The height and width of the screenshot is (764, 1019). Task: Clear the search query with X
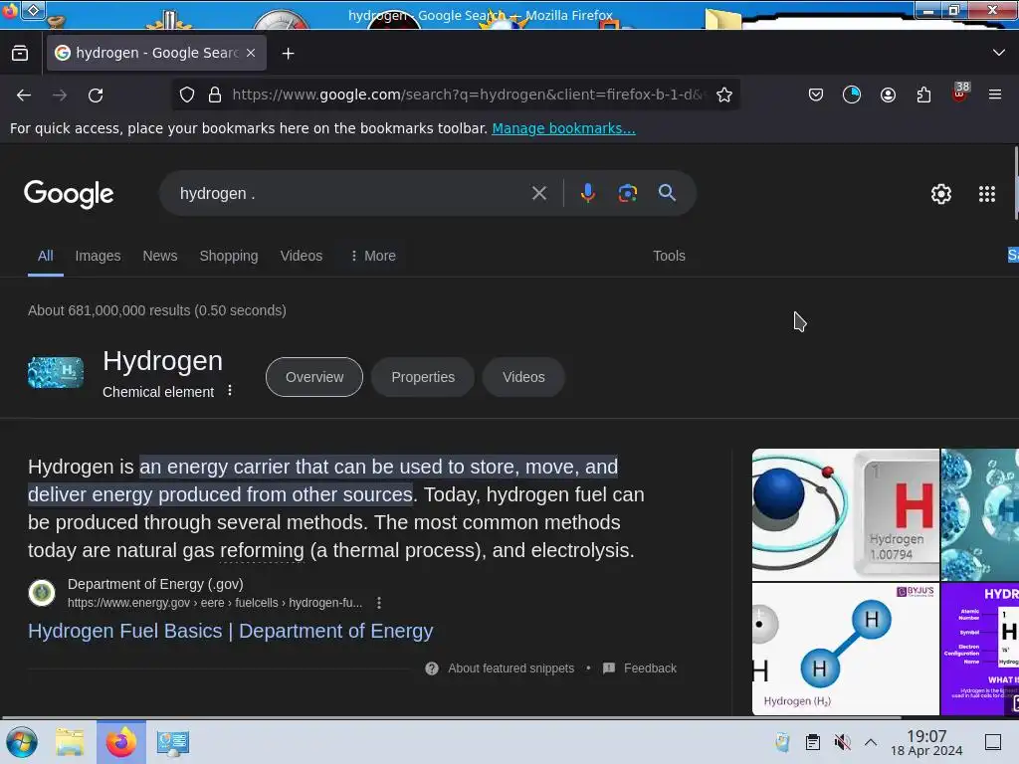point(538,193)
